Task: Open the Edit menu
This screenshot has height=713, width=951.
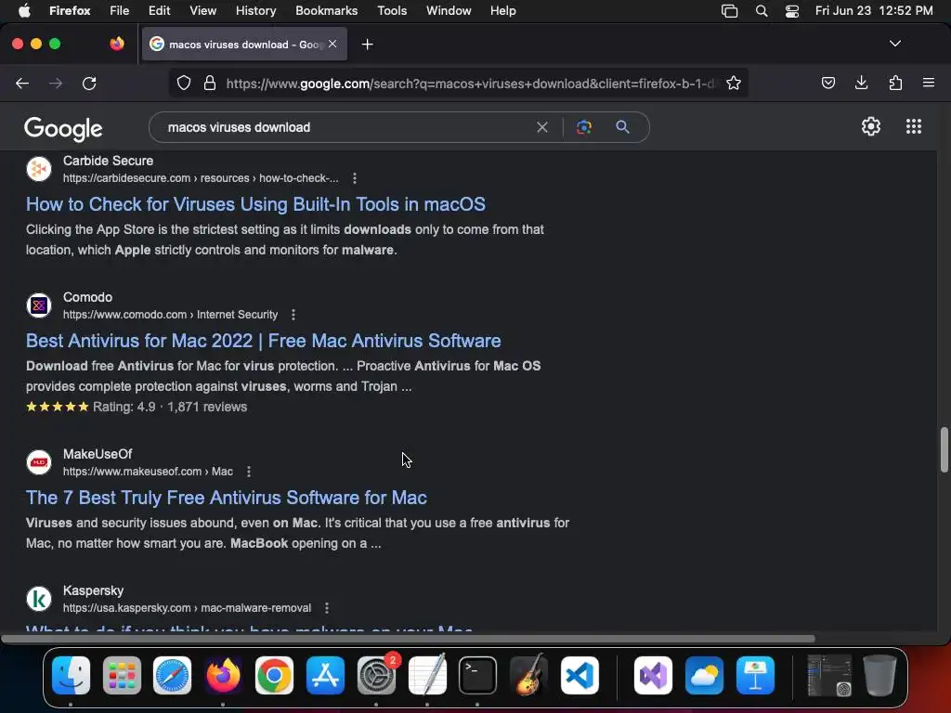Action: coord(159,11)
